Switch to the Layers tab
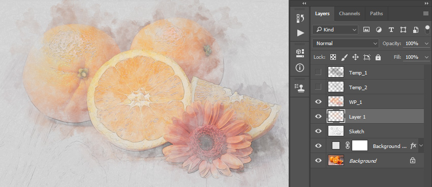 [x=322, y=14]
